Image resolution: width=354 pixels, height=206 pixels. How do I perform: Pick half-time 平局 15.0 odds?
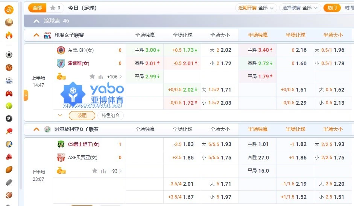(x=258, y=171)
